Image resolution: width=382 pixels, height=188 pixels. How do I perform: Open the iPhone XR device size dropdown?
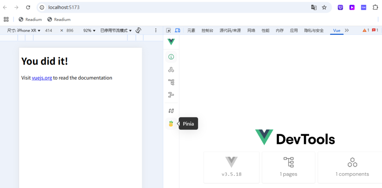(x=24, y=31)
